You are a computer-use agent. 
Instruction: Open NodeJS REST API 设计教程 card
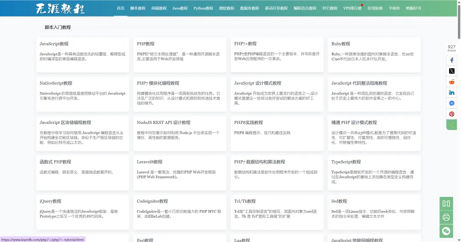[180, 133]
